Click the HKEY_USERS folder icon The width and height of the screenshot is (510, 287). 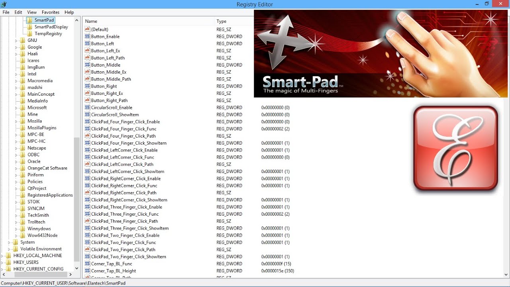(8, 262)
